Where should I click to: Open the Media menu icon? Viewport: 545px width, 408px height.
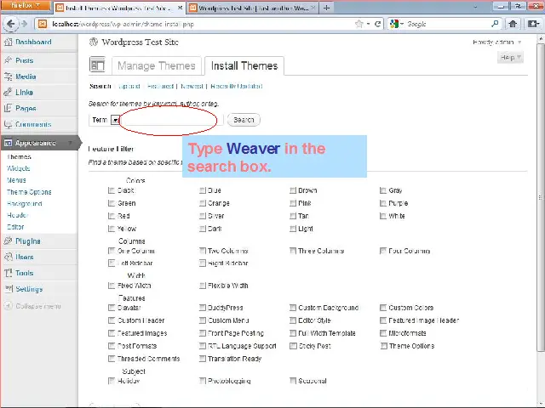coord(8,76)
